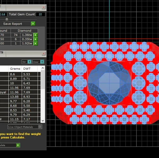Select the 7.17 DWT cell
This screenshot has height=158, width=159.
pos(30,119)
